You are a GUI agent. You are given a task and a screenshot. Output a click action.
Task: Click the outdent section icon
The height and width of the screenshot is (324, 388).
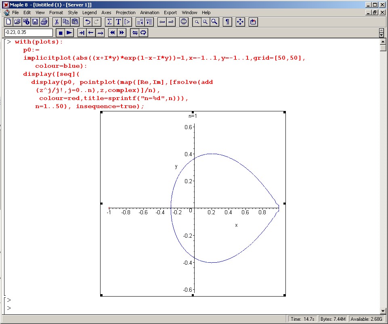click(x=140, y=22)
